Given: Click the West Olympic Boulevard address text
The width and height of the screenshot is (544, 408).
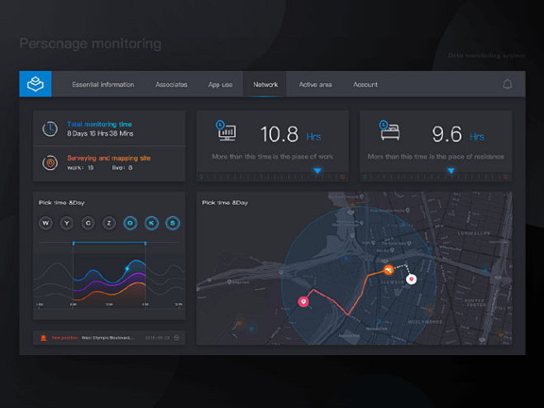Looking at the screenshot, I should (108, 338).
